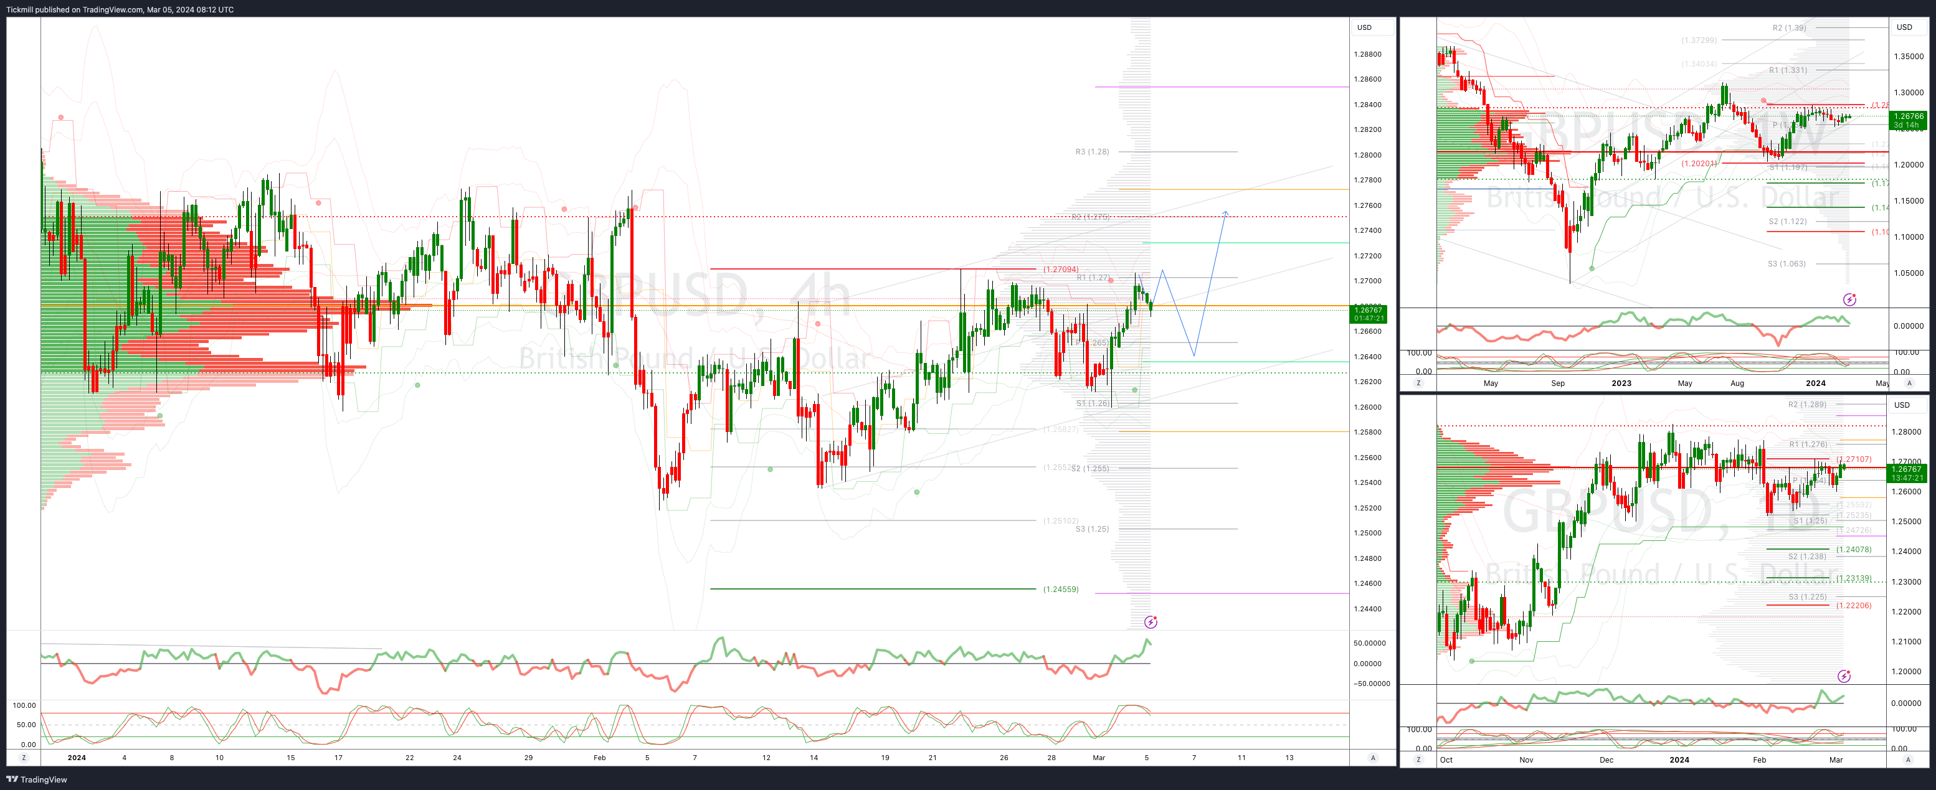Click the 50.00000 indicator axis value
Viewport: 1936px width, 790px height.
[x=1369, y=644]
